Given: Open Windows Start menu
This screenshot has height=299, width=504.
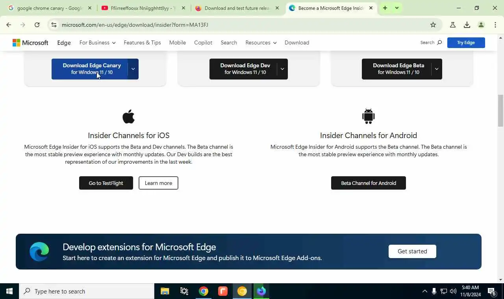Looking at the screenshot, I should (9, 291).
